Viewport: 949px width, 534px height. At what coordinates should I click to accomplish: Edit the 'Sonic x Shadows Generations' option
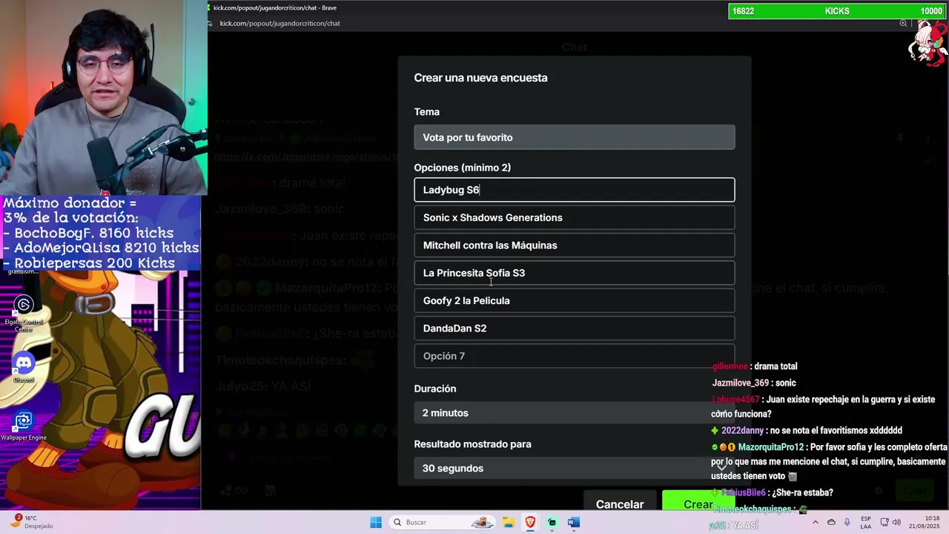click(575, 217)
